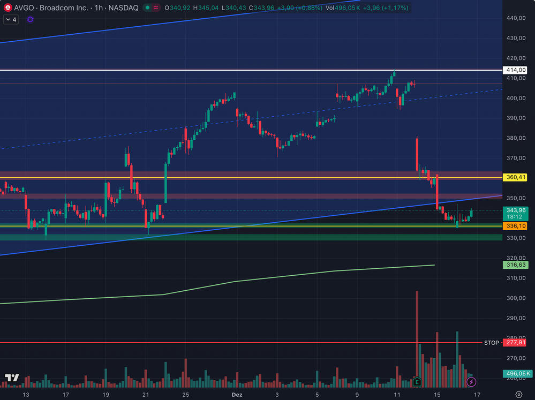Viewport: 535px width, 400px height.
Task: Click the Broadcom logo icon beside AVGO
Action: [x=9, y=8]
